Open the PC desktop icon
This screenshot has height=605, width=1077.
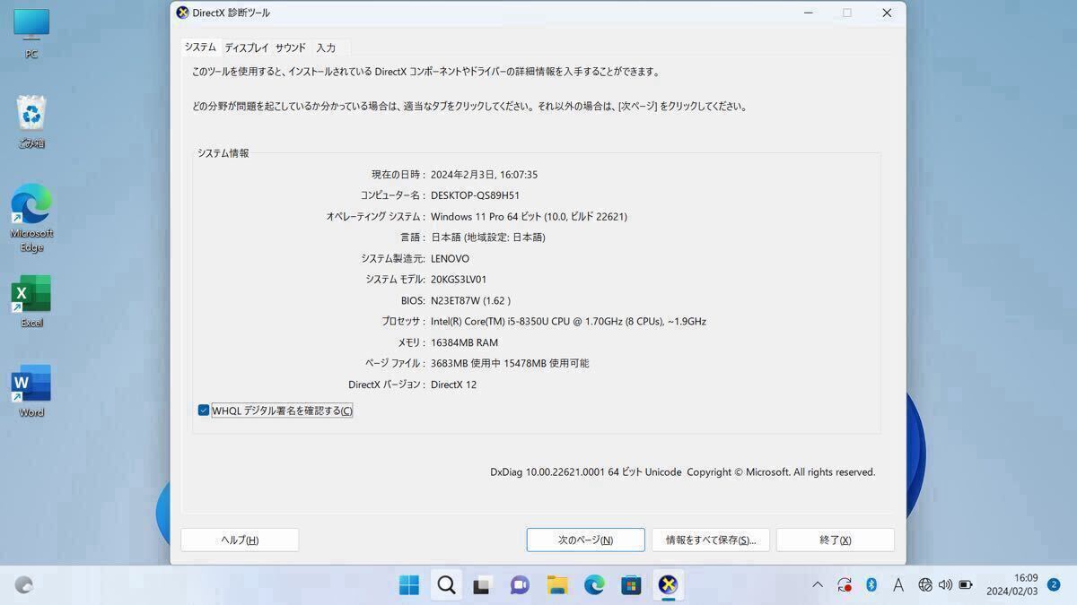point(31,33)
